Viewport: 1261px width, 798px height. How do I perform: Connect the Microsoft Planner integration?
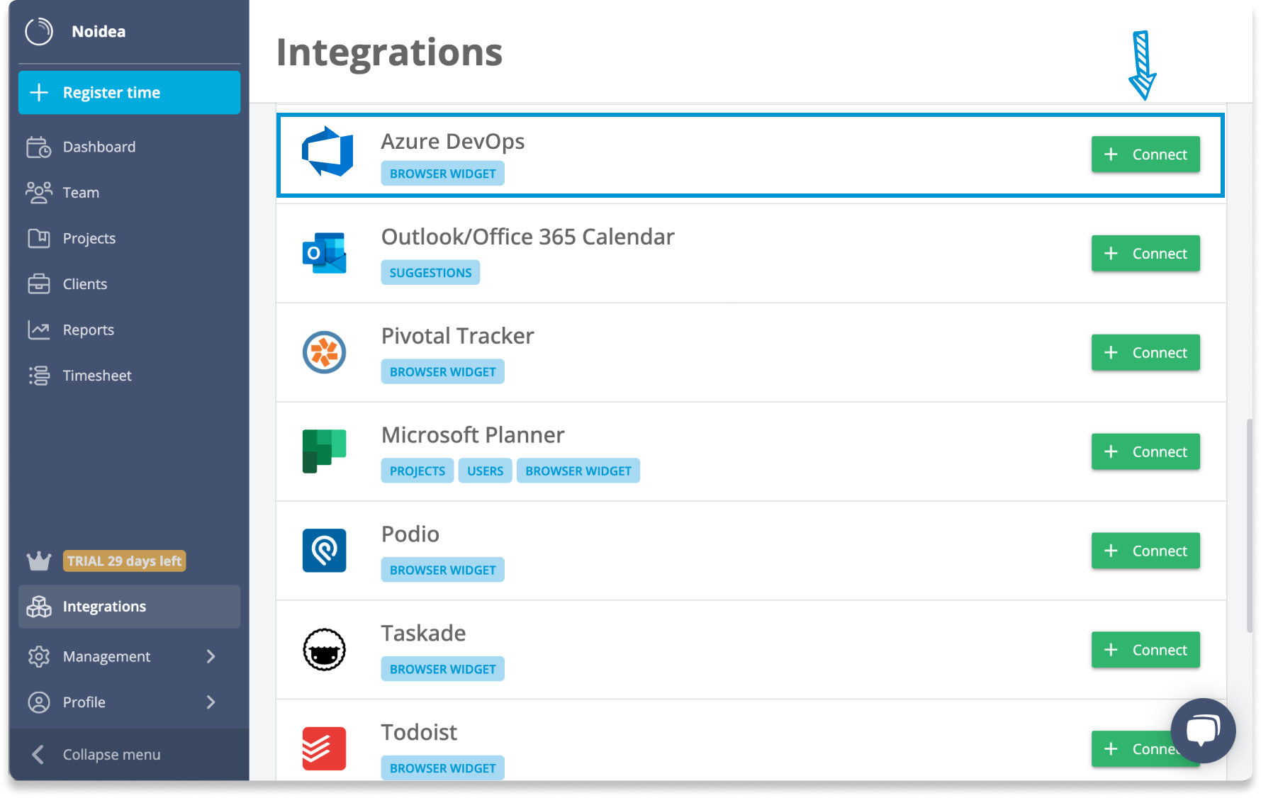click(1145, 451)
